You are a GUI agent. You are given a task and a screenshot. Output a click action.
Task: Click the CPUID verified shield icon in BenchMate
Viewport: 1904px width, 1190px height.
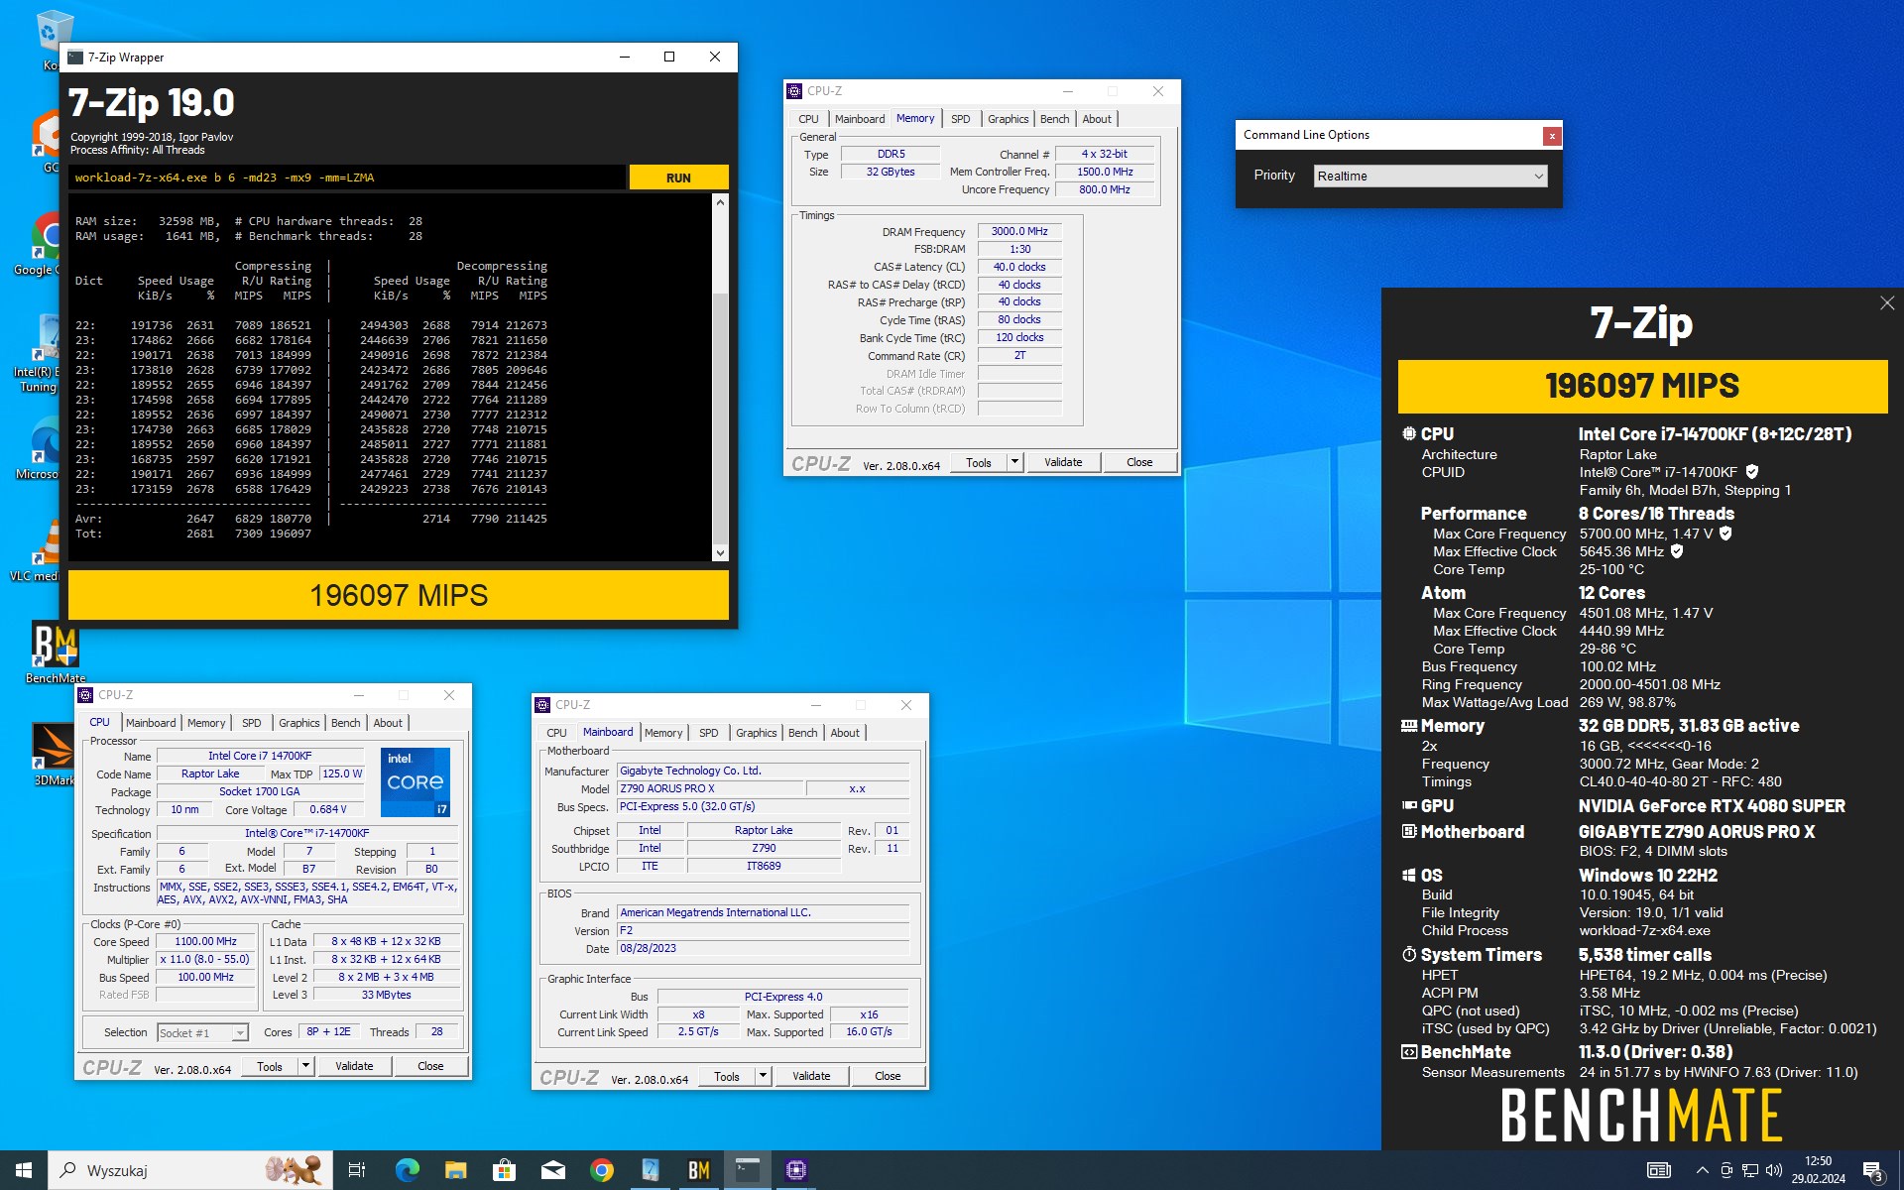pos(1752,472)
